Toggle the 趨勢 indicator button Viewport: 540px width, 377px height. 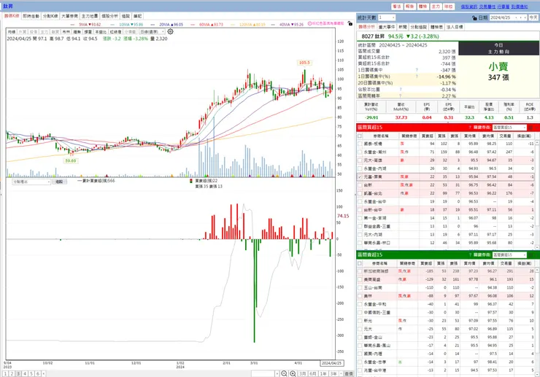(77, 31)
